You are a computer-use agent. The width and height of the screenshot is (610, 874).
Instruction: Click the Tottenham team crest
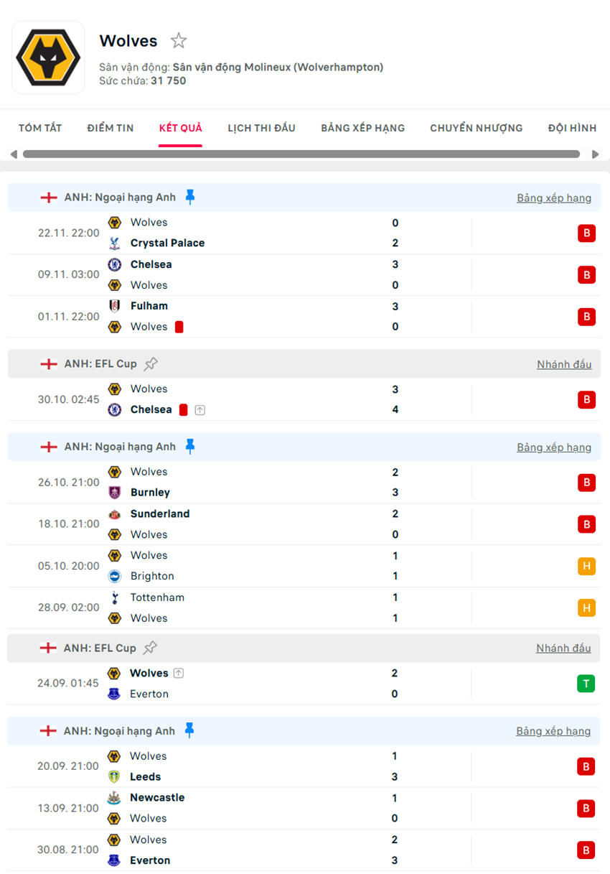click(114, 598)
